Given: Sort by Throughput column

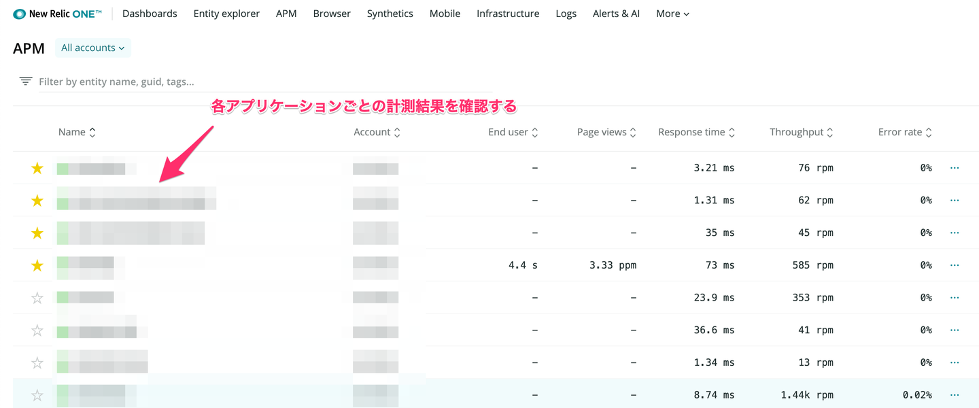Looking at the screenshot, I should (x=830, y=133).
